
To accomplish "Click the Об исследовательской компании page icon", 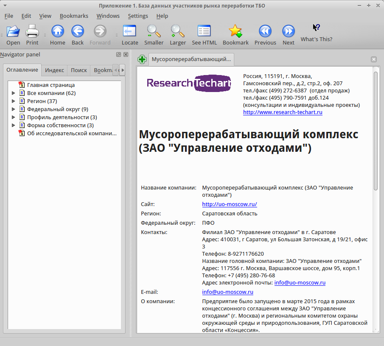I will click(x=22, y=134).
